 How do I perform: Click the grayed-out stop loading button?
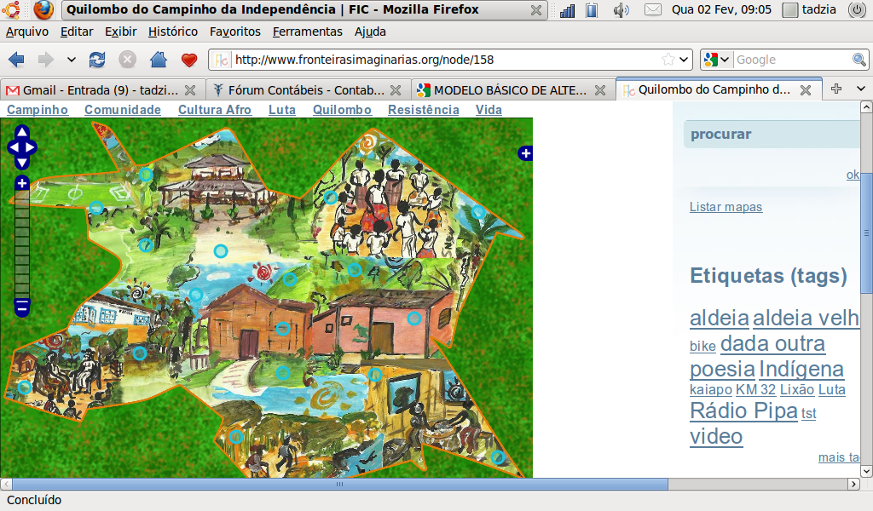click(128, 60)
